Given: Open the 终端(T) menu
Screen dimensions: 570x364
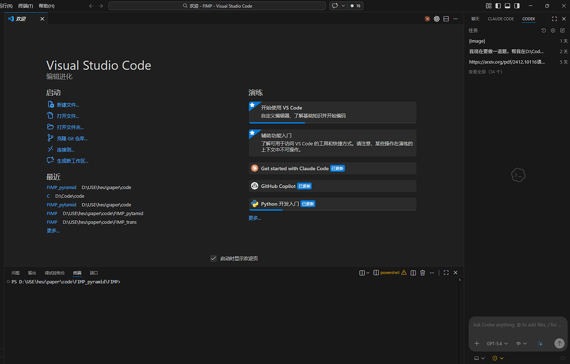Looking at the screenshot, I should tap(26, 6).
